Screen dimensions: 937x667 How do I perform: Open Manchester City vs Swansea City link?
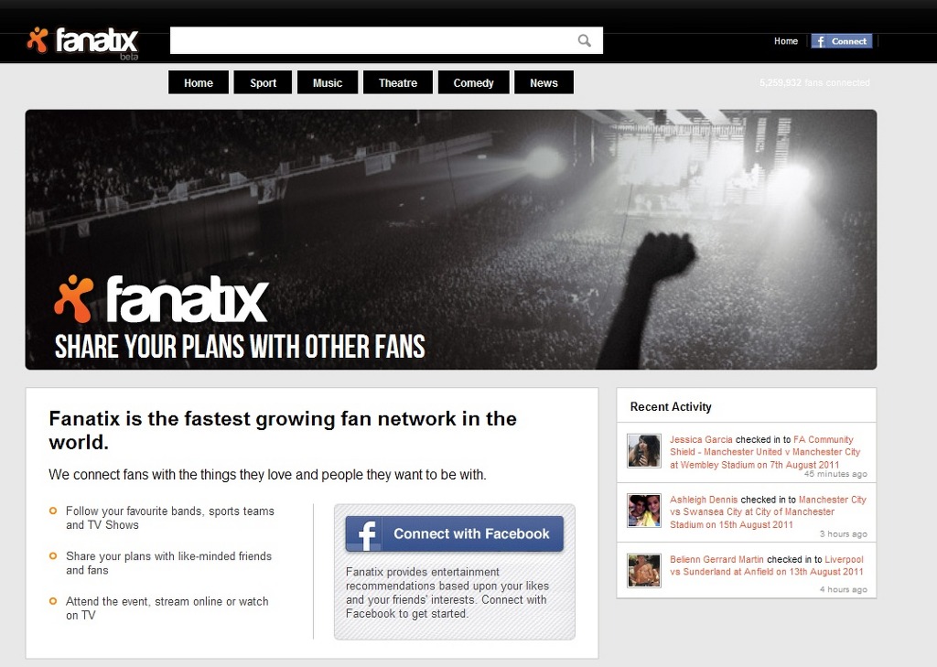click(x=768, y=511)
